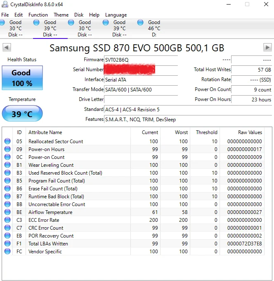Click the Power On Hours value 23 hours

point(251,99)
